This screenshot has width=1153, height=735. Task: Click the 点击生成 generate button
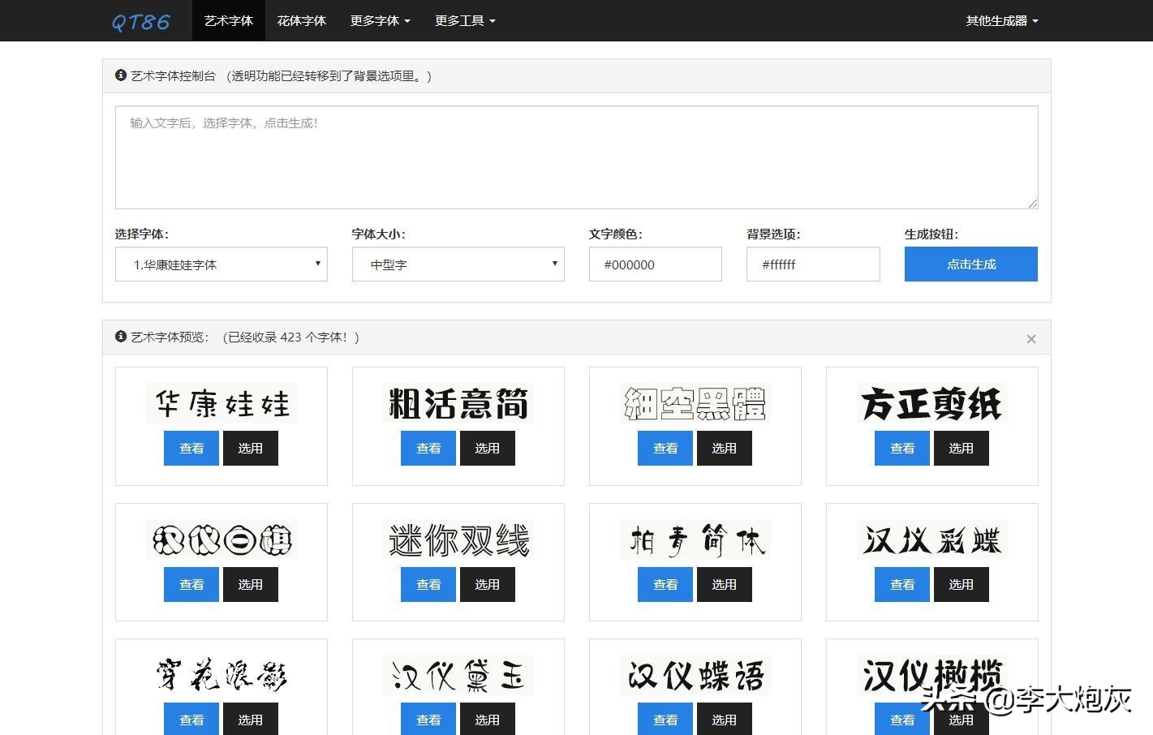(x=970, y=264)
